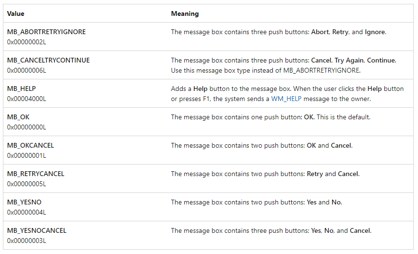This screenshot has height=254, width=418.
Task: Click the Value column header
Action: [16, 14]
